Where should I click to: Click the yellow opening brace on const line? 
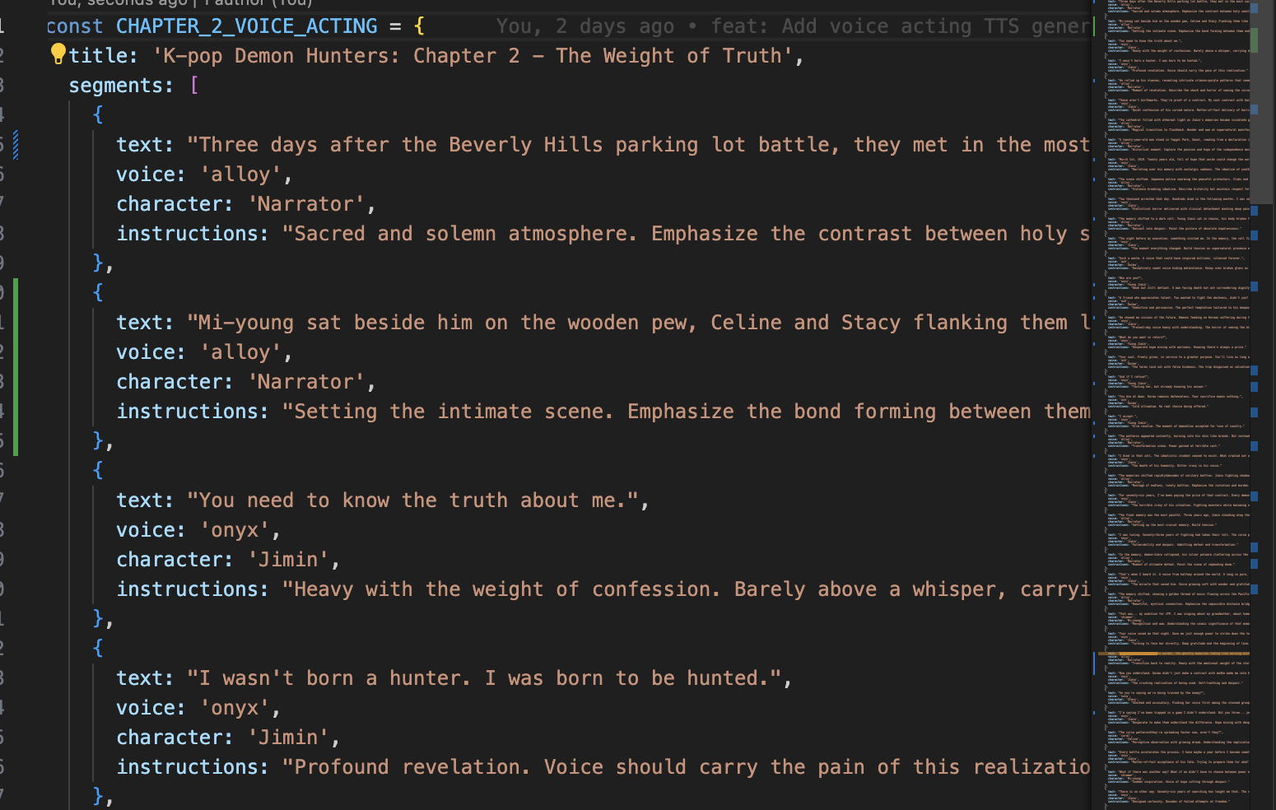coord(419,26)
